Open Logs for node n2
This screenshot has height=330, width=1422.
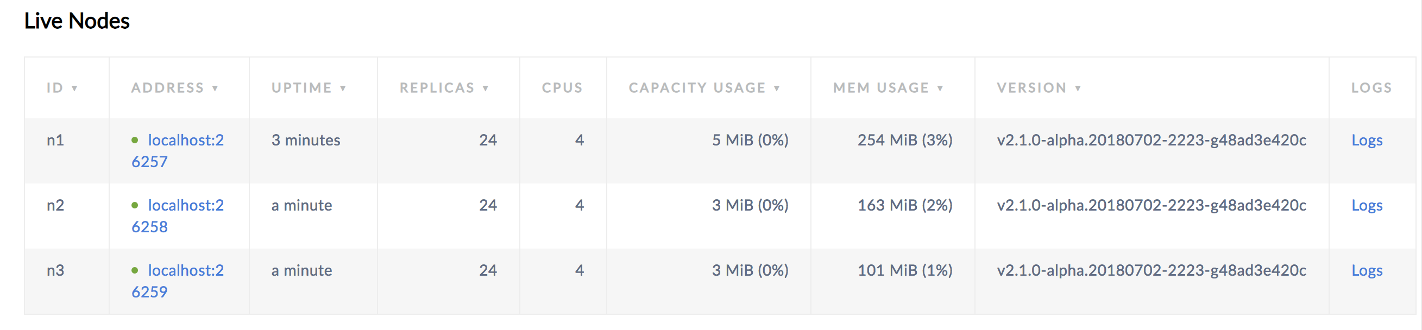(x=1367, y=205)
